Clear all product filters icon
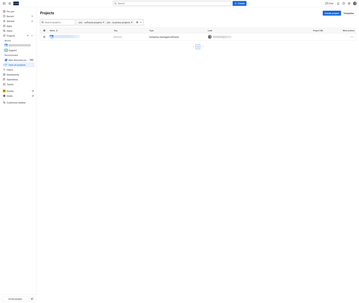 (137, 22)
